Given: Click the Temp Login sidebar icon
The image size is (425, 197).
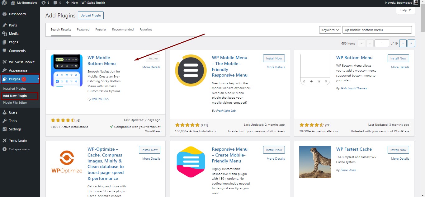Looking at the screenshot, I should [4, 140].
